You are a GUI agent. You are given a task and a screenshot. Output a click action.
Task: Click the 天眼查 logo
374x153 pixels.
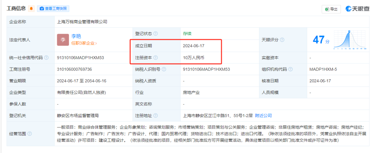pos(357,9)
